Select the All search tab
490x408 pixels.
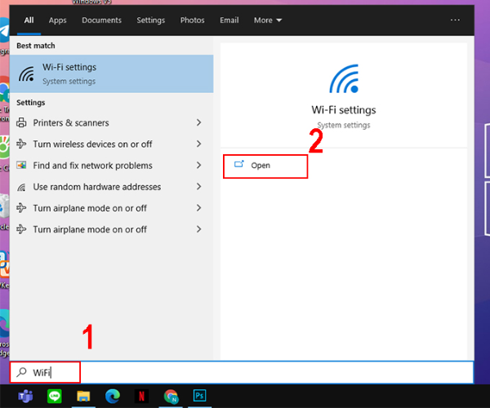click(29, 20)
